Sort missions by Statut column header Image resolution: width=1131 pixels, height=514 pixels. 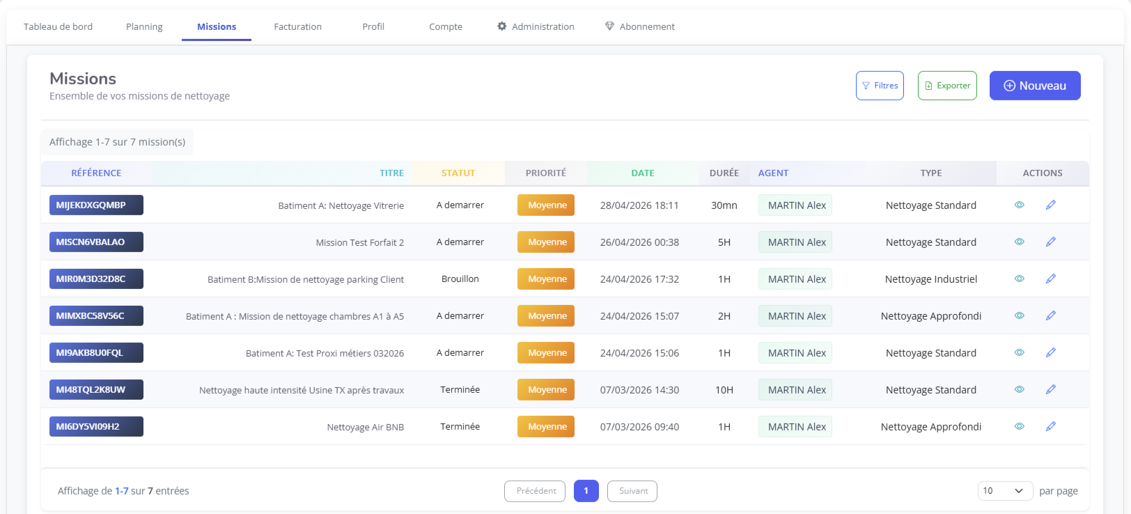click(458, 173)
